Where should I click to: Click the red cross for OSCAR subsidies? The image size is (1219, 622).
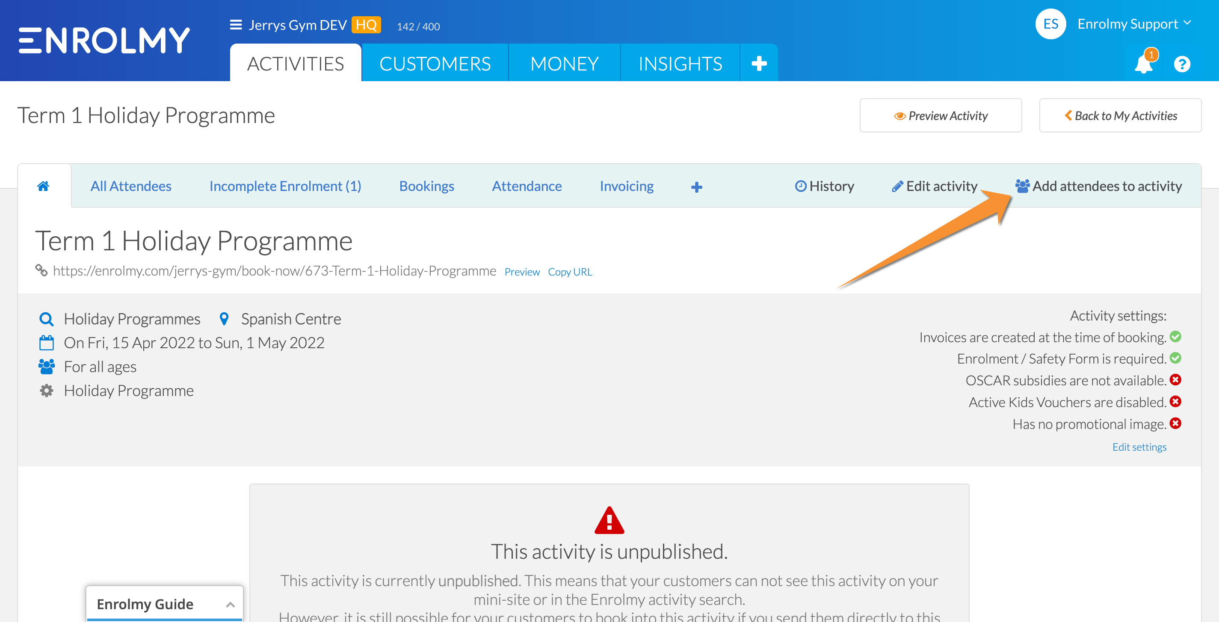tap(1175, 379)
